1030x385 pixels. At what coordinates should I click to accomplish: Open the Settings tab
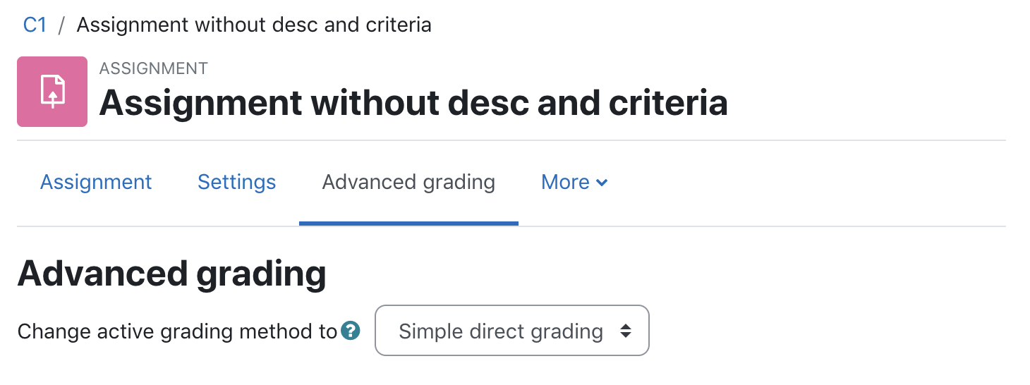pyautogui.click(x=236, y=182)
